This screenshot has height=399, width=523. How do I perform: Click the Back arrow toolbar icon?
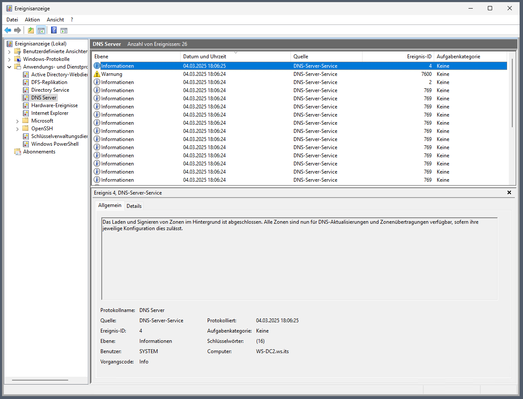tap(8, 30)
